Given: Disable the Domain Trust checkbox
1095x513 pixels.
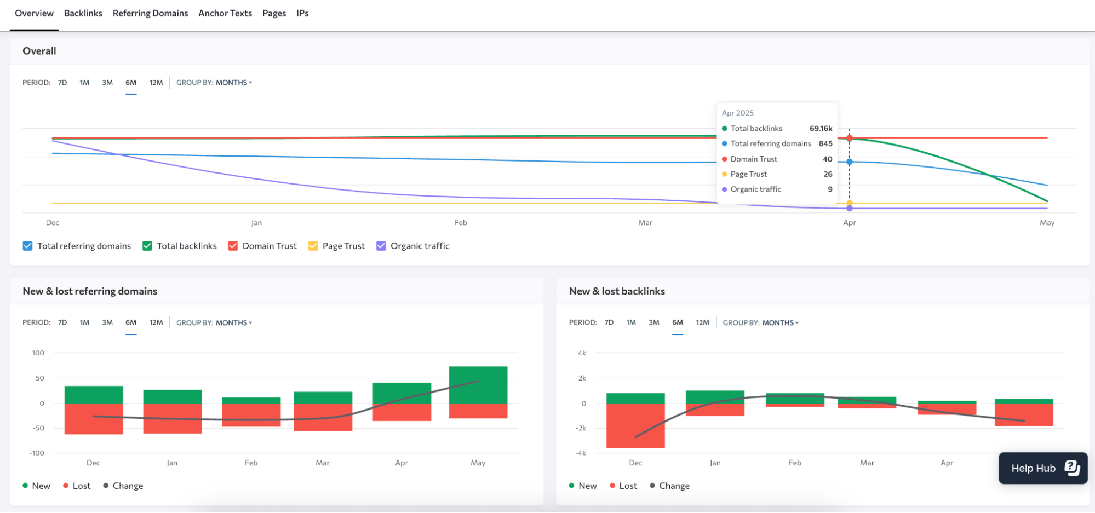Looking at the screenshot, I should point(233,246).
